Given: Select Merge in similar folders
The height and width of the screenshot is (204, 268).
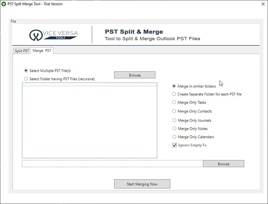Looking at the screenshot, I should click(x=194, y=86).
